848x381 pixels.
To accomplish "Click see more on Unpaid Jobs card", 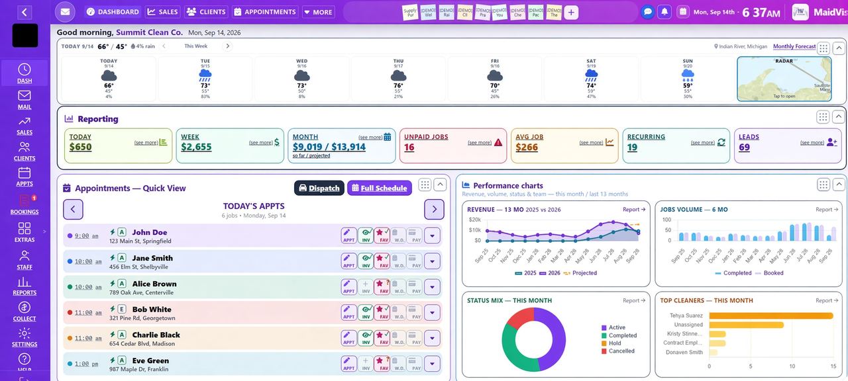I will click(480, 142).
